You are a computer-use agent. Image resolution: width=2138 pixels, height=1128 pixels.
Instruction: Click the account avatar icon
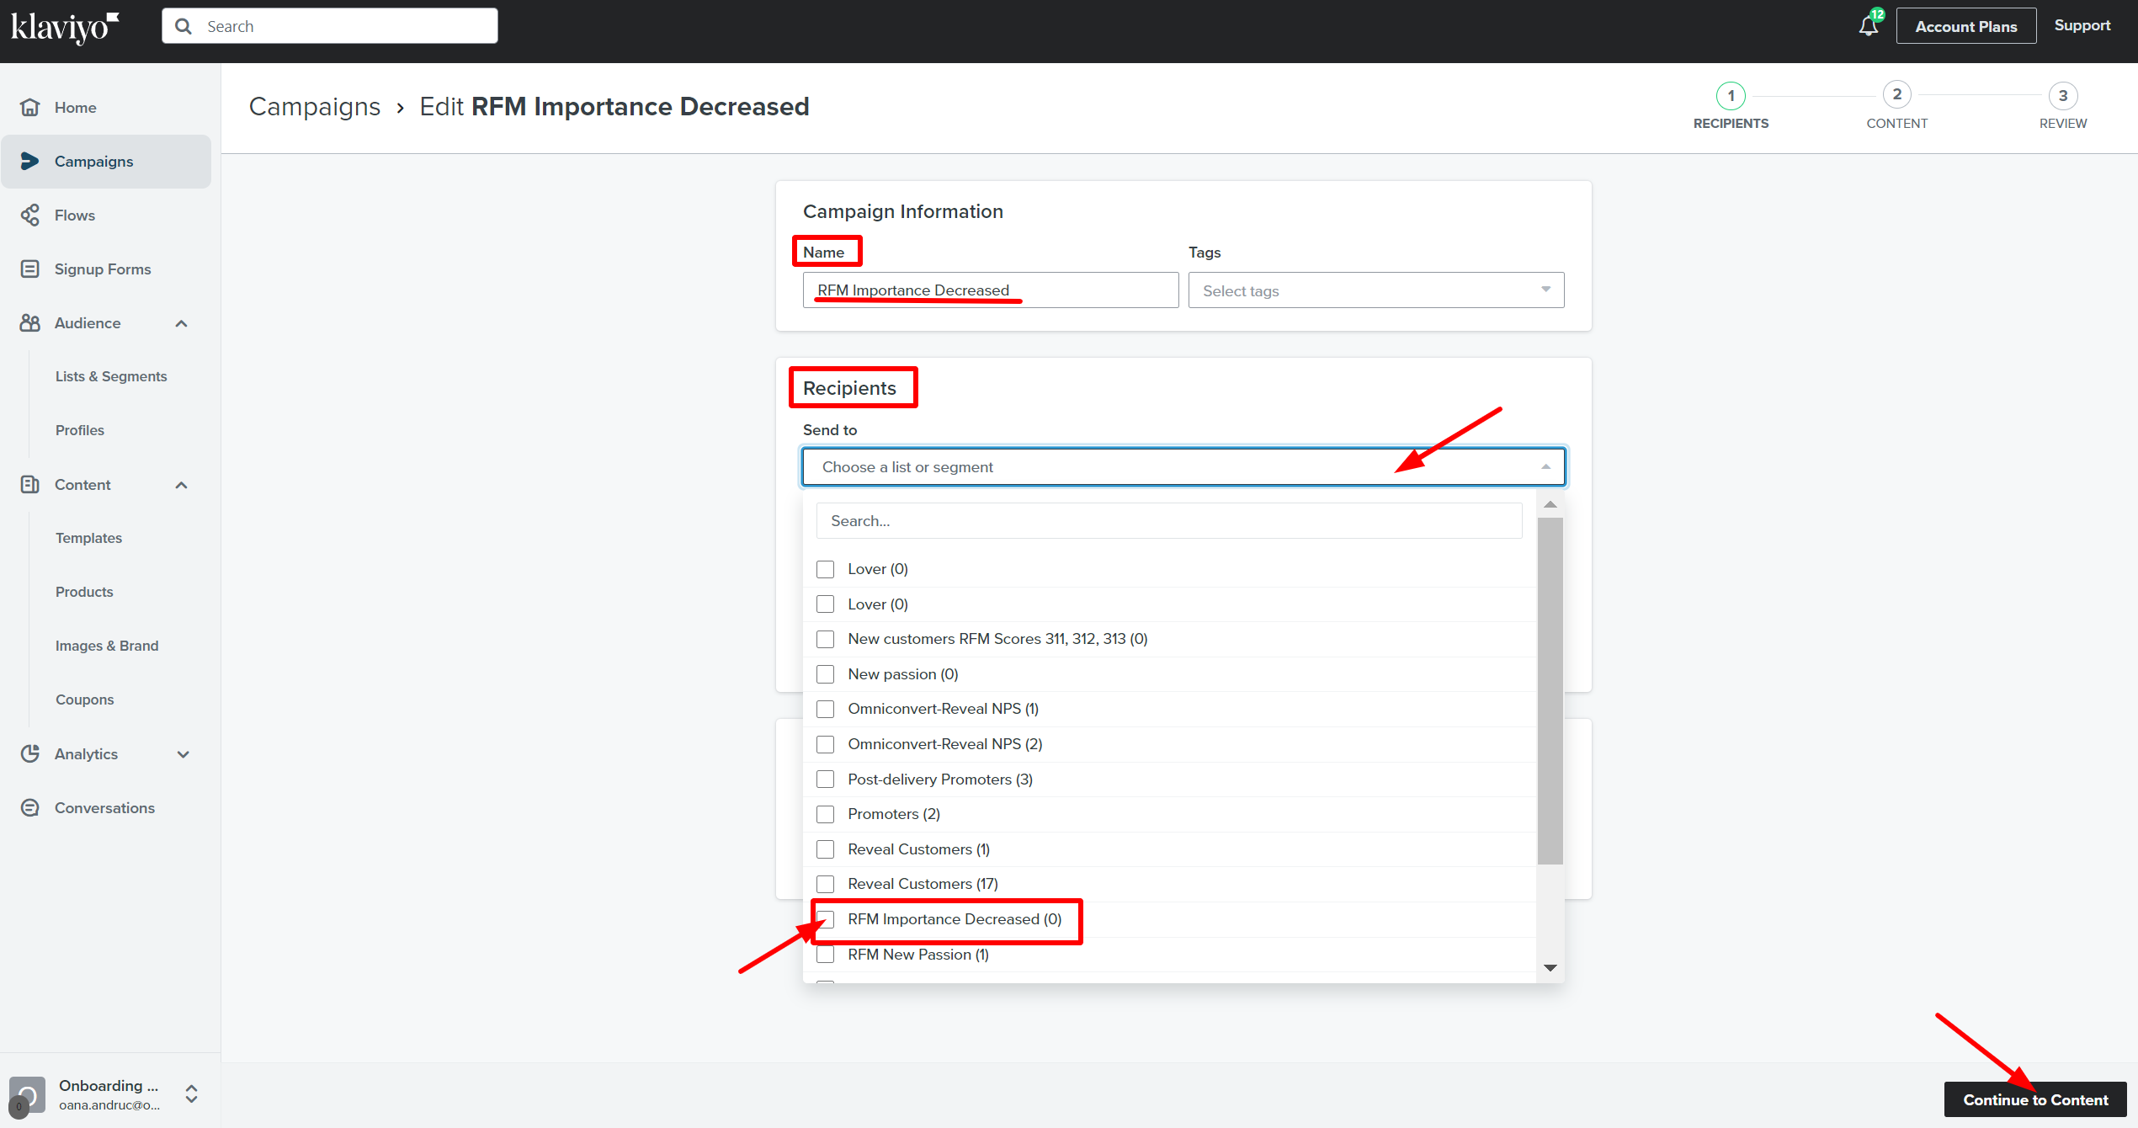pos(27,1094)
